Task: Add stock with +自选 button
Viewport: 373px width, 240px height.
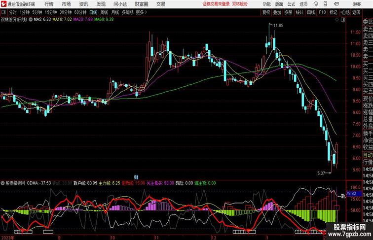Action: coord(345,12)
